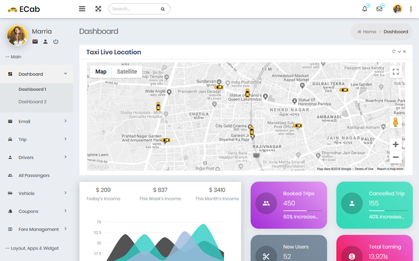Click the profile person icon under Marria

[46, 42]
